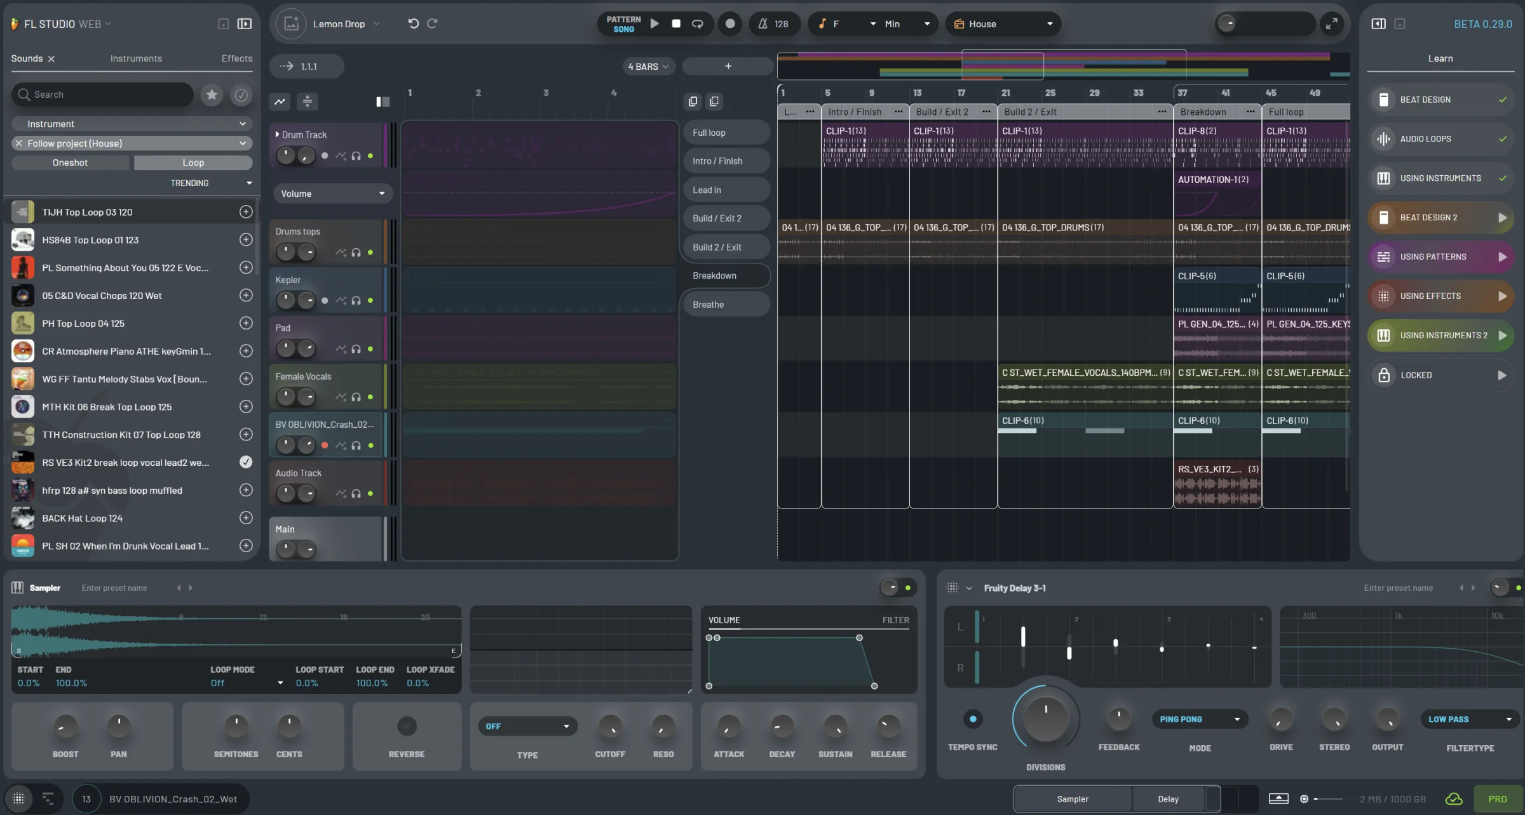Open the LOW PASS filter type dropdown
The width and height of the screenshot is (1525, 815).
click(1470, 719)
